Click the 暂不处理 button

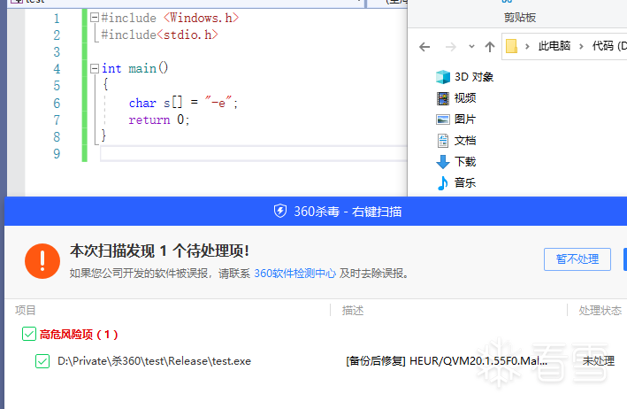[577, 259]
